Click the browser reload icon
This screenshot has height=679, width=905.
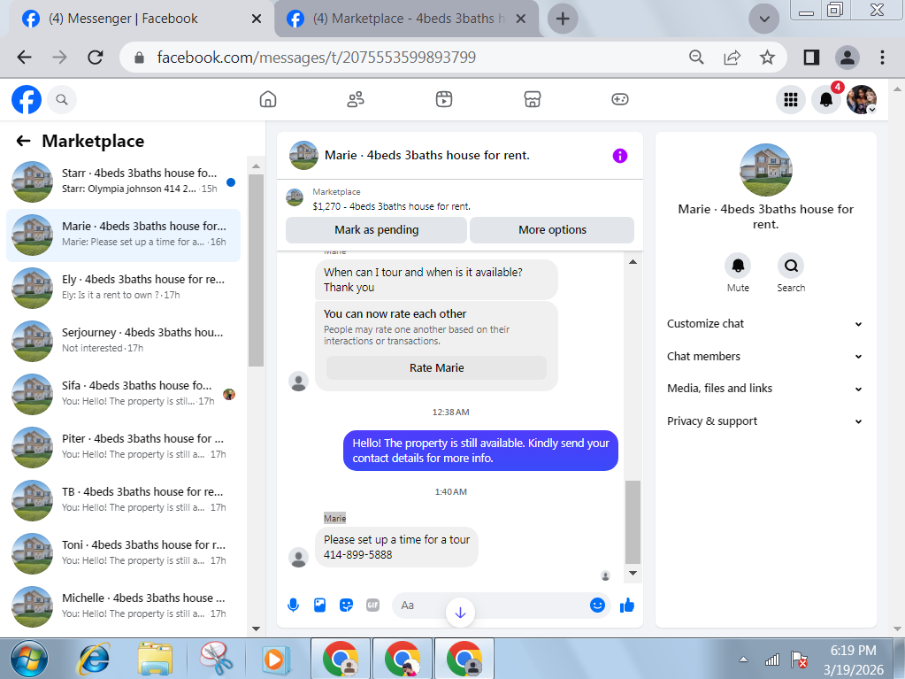96,58
